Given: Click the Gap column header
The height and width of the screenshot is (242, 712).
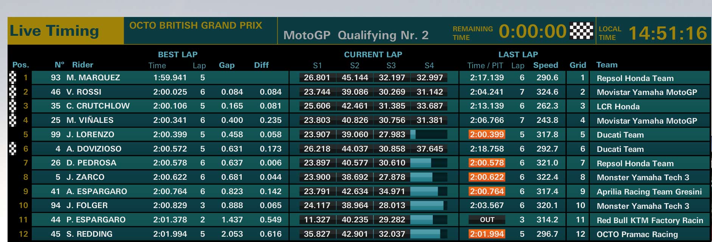Looking at the screenshot, I should click(227, 65).
